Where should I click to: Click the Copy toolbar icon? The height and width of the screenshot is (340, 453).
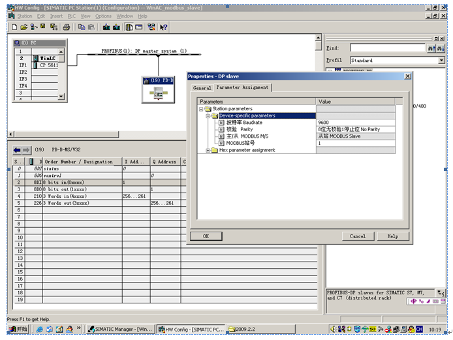click(81, 27)
